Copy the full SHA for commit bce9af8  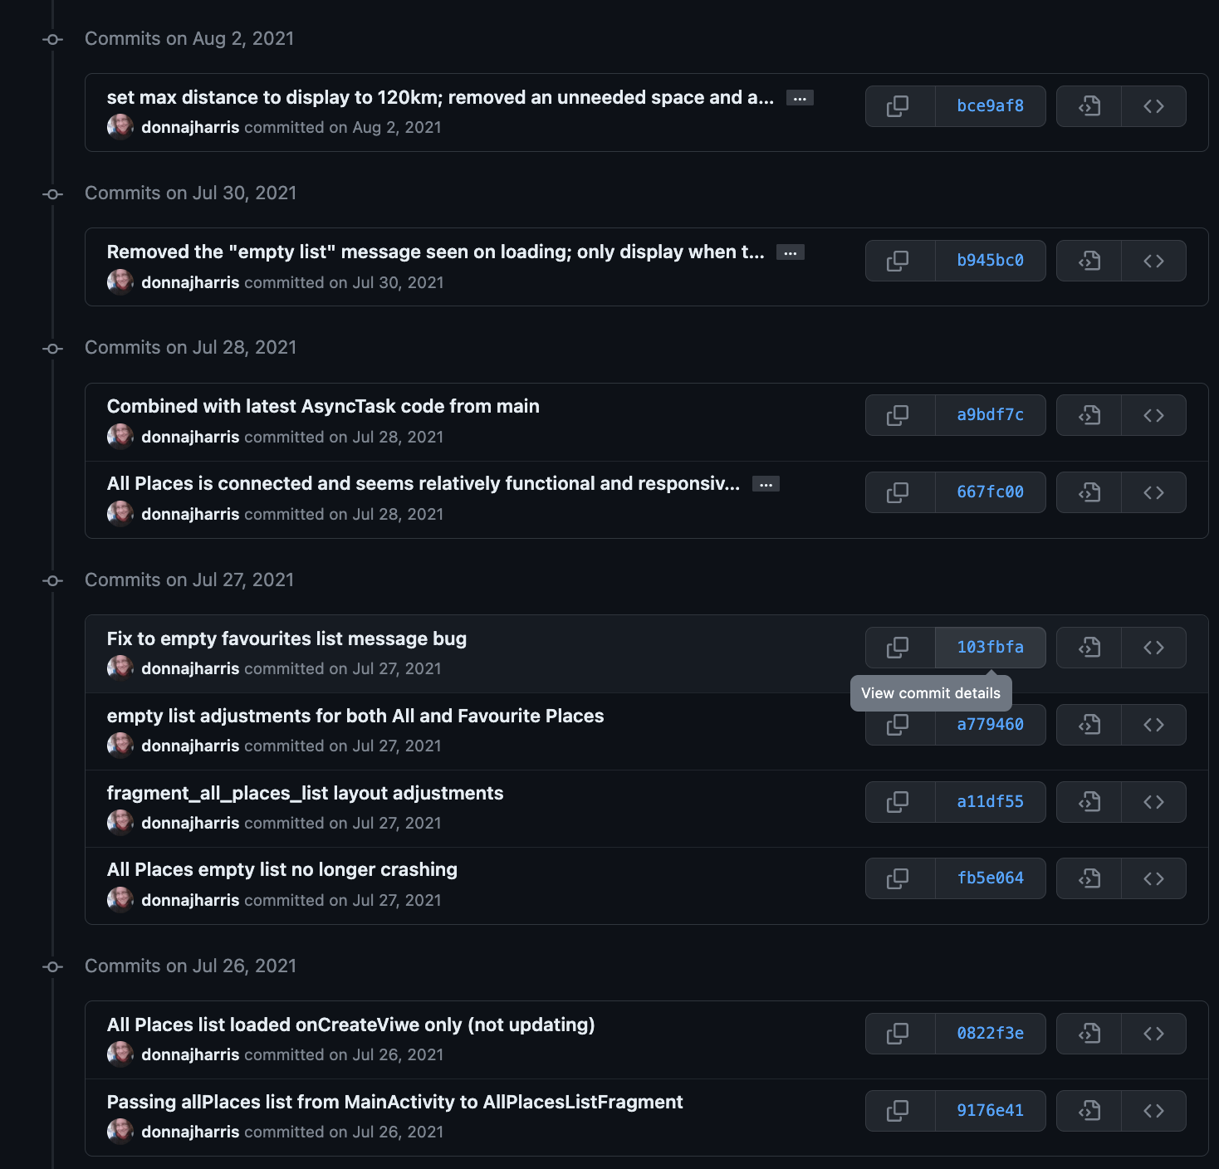pyautogui.click(x=899, y=105)
